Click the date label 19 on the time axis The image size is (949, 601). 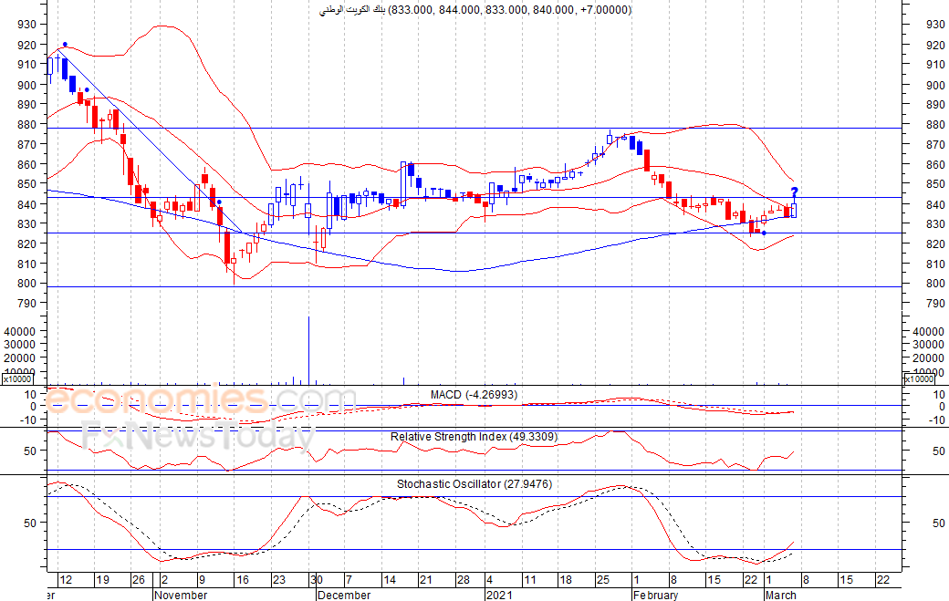pos(102,580)
